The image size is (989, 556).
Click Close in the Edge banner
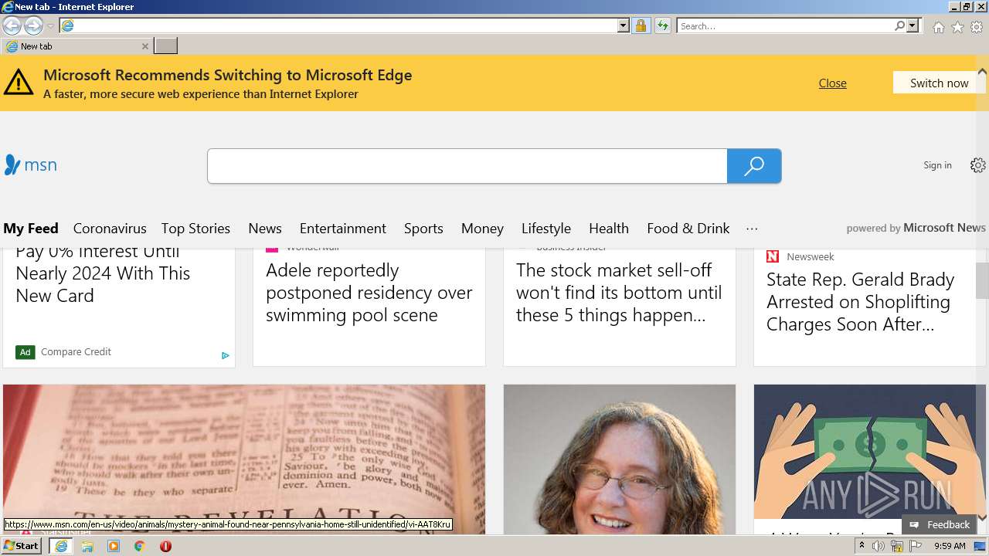click(832, 83)
